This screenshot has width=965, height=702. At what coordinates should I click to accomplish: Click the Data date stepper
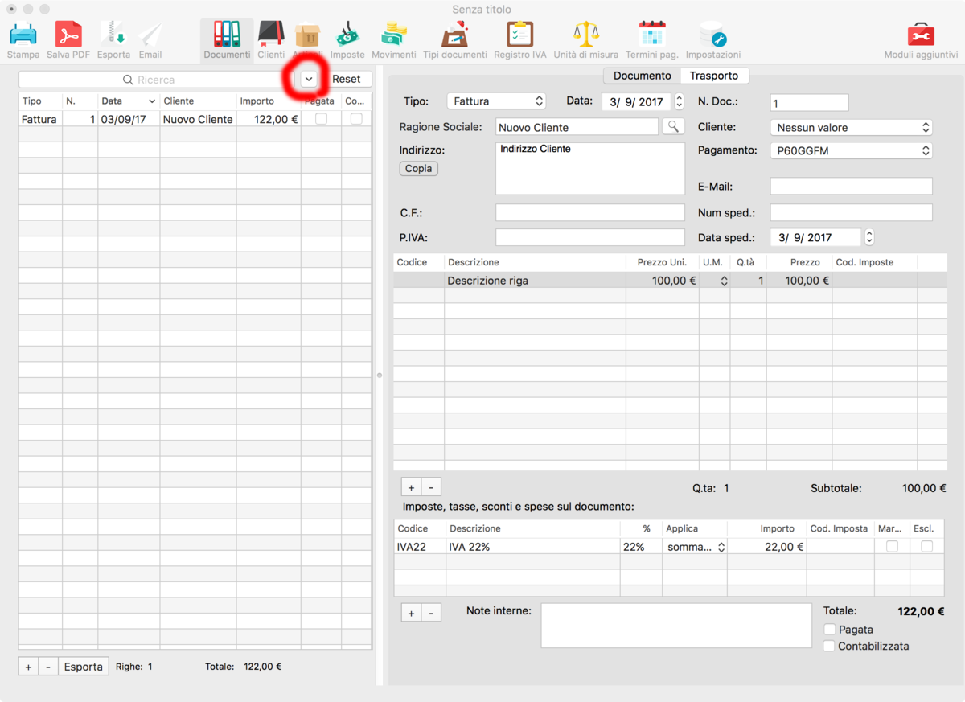point(680,101)
